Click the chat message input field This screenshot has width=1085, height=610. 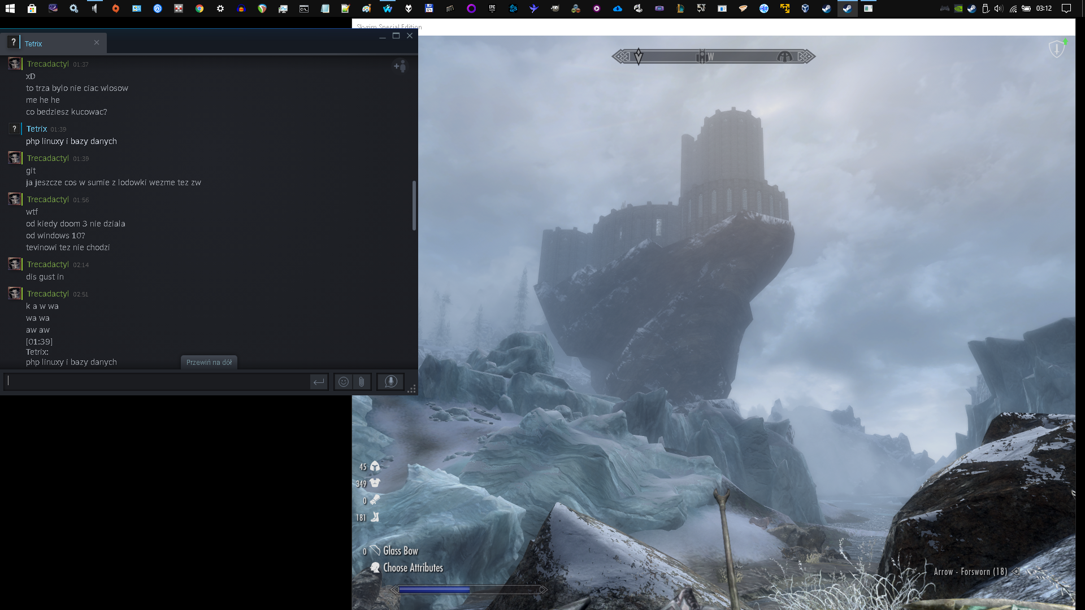point(157,382)
